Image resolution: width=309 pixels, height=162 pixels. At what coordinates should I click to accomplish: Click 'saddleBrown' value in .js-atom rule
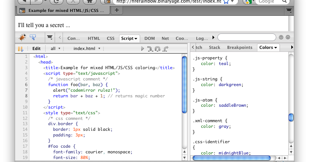pos(233,105)
